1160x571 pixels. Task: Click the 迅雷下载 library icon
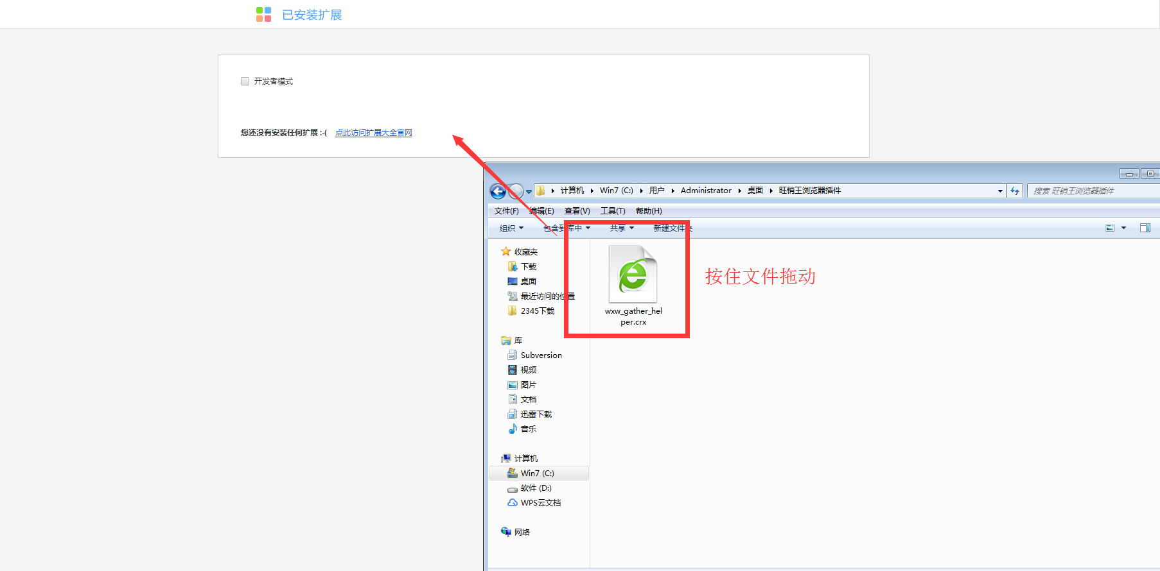coord(513,414)
